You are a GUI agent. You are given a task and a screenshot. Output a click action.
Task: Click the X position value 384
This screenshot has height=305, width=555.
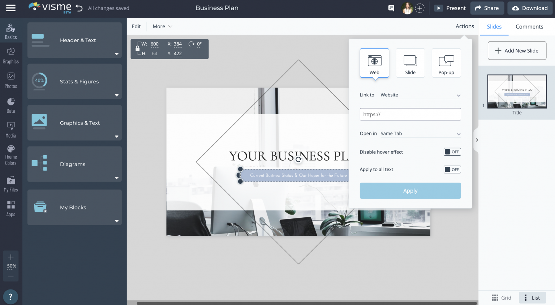pyautogui.click(x=178, y=44)
